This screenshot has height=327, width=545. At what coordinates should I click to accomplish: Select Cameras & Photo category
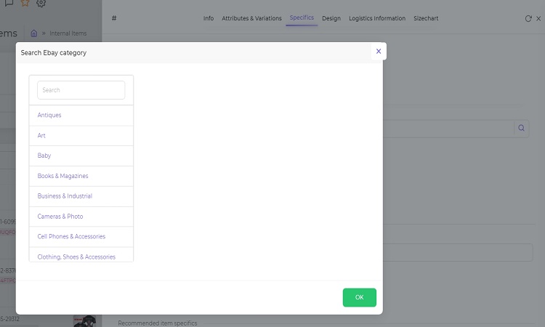coord(81,217)
